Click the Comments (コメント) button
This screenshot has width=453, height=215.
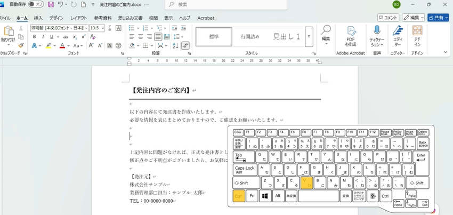point(389,18)
